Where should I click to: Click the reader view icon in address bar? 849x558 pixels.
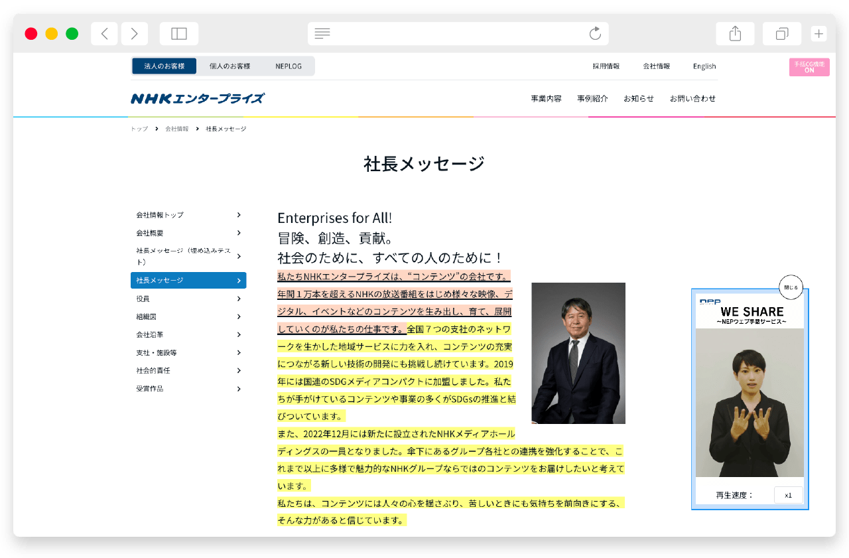(322, 34)
